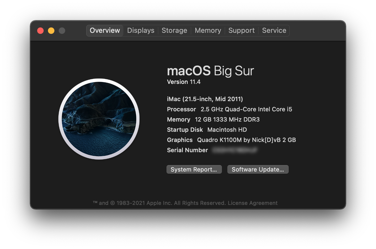Click the macOS Big Sur heading
This screenshot has height=249, width=376.
tap(210, 71)
